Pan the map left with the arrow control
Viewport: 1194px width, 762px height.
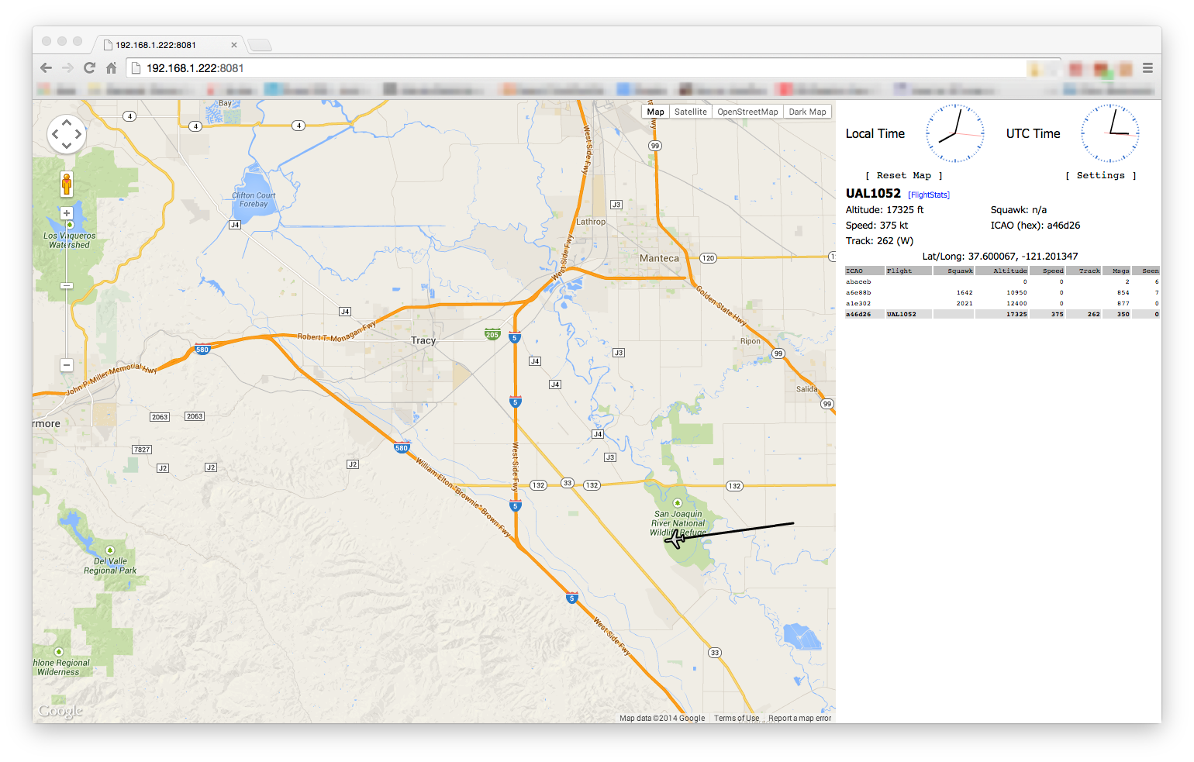55,134
